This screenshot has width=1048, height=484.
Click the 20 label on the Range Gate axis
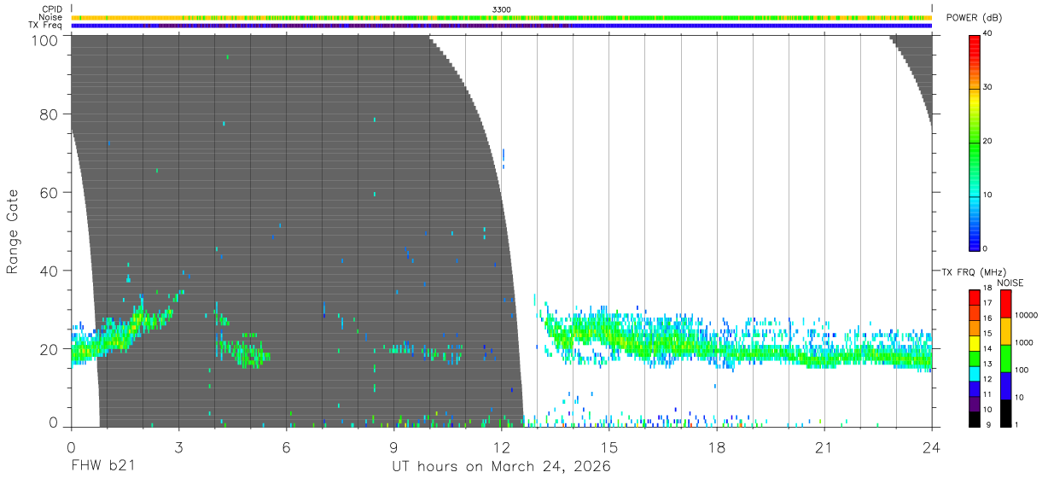pyautogui.click(x=49, y=349)
